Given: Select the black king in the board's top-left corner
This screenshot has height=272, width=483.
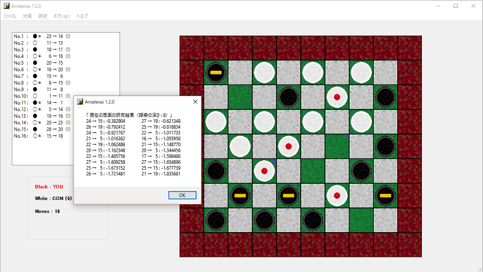Looking at the screenshot, I should point(216,73).
